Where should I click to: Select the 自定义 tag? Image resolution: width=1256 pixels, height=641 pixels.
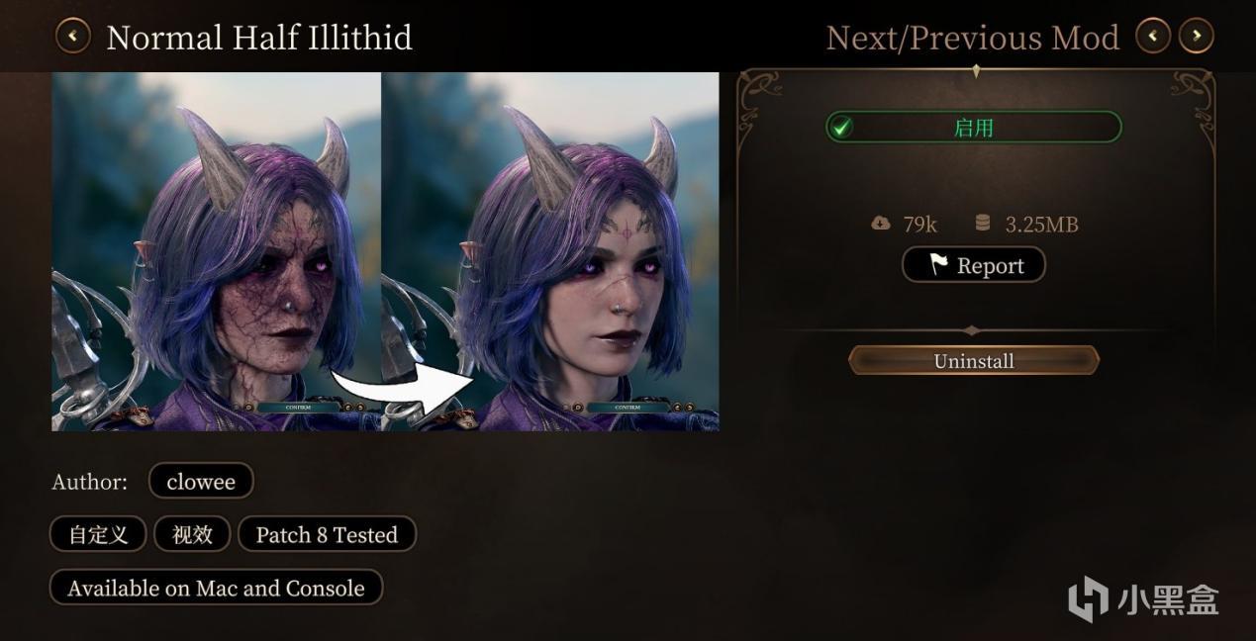tap(98, 535)
